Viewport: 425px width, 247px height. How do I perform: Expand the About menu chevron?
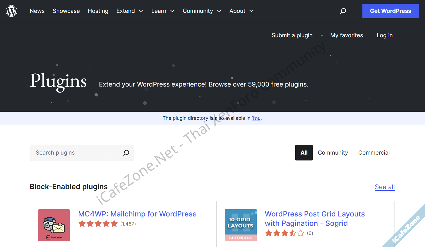pos(251,11)
